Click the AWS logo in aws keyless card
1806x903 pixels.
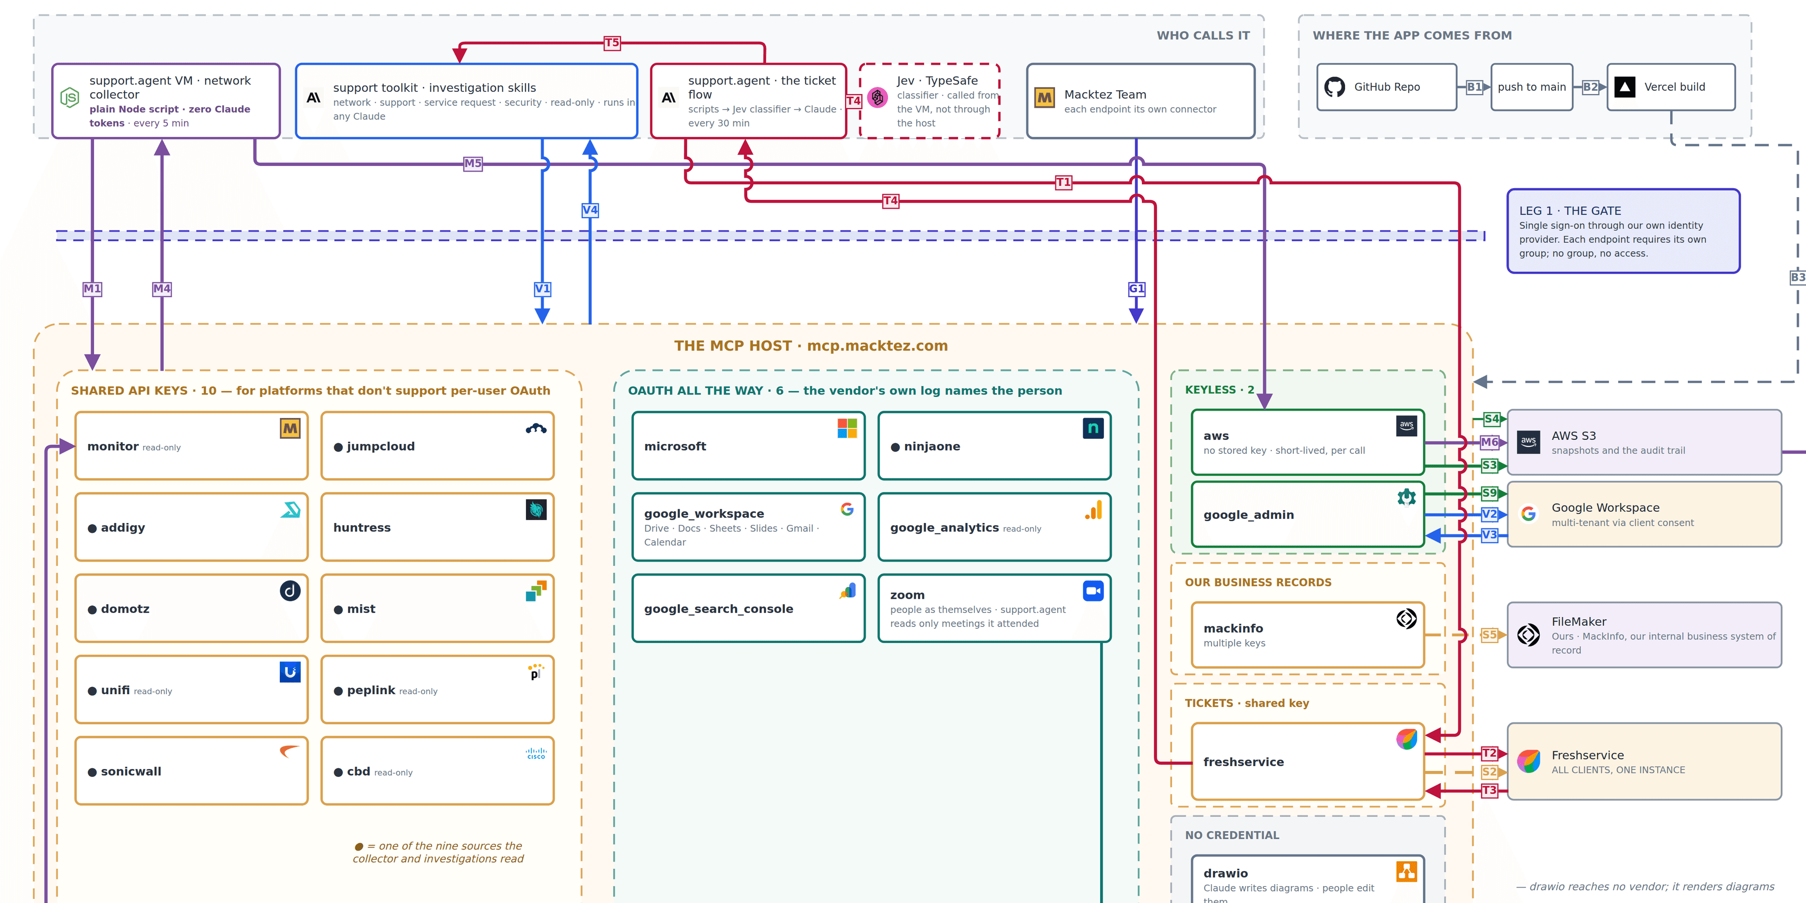[x=1406, y=426]
